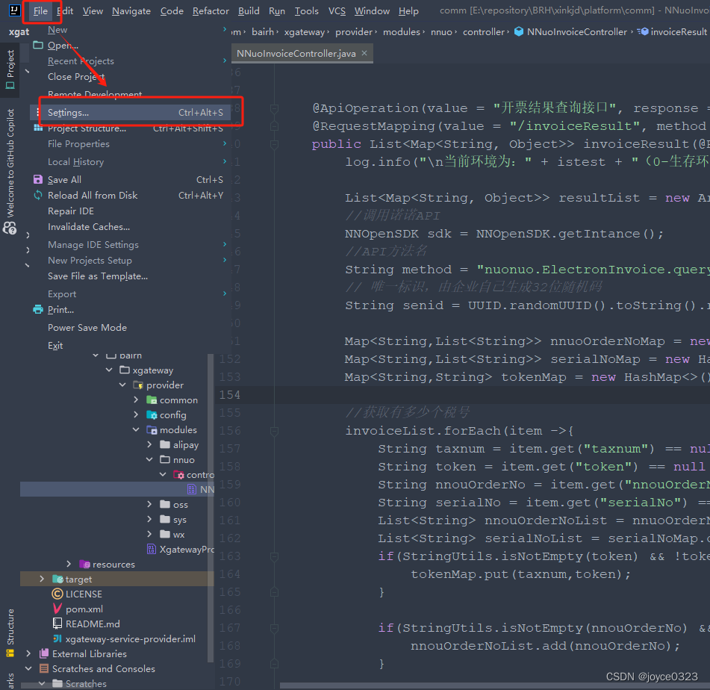The width and height of the screenshot is (710, 690).
Task: Close the NNuoInvoiceController.java tab
Action: (364, 53)
